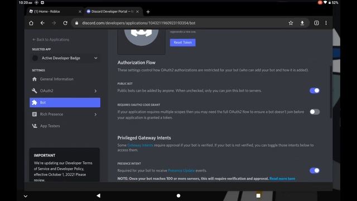Click the General Information home icon

35,79
